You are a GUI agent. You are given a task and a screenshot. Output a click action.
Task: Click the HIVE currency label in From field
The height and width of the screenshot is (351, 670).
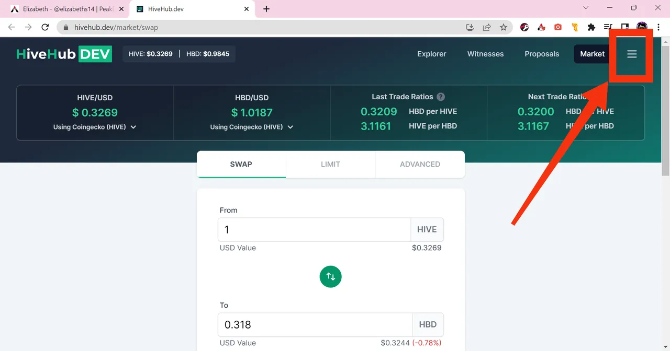click(x=427, y=229)
